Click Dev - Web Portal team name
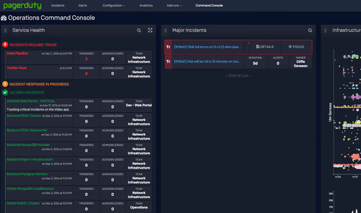361x213 pixels. click(139, 105)
